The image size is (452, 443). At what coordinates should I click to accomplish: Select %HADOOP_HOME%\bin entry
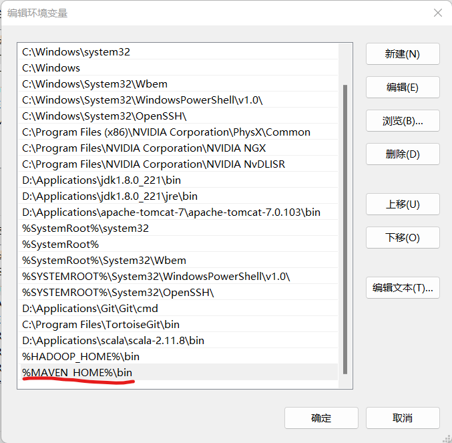178,357
